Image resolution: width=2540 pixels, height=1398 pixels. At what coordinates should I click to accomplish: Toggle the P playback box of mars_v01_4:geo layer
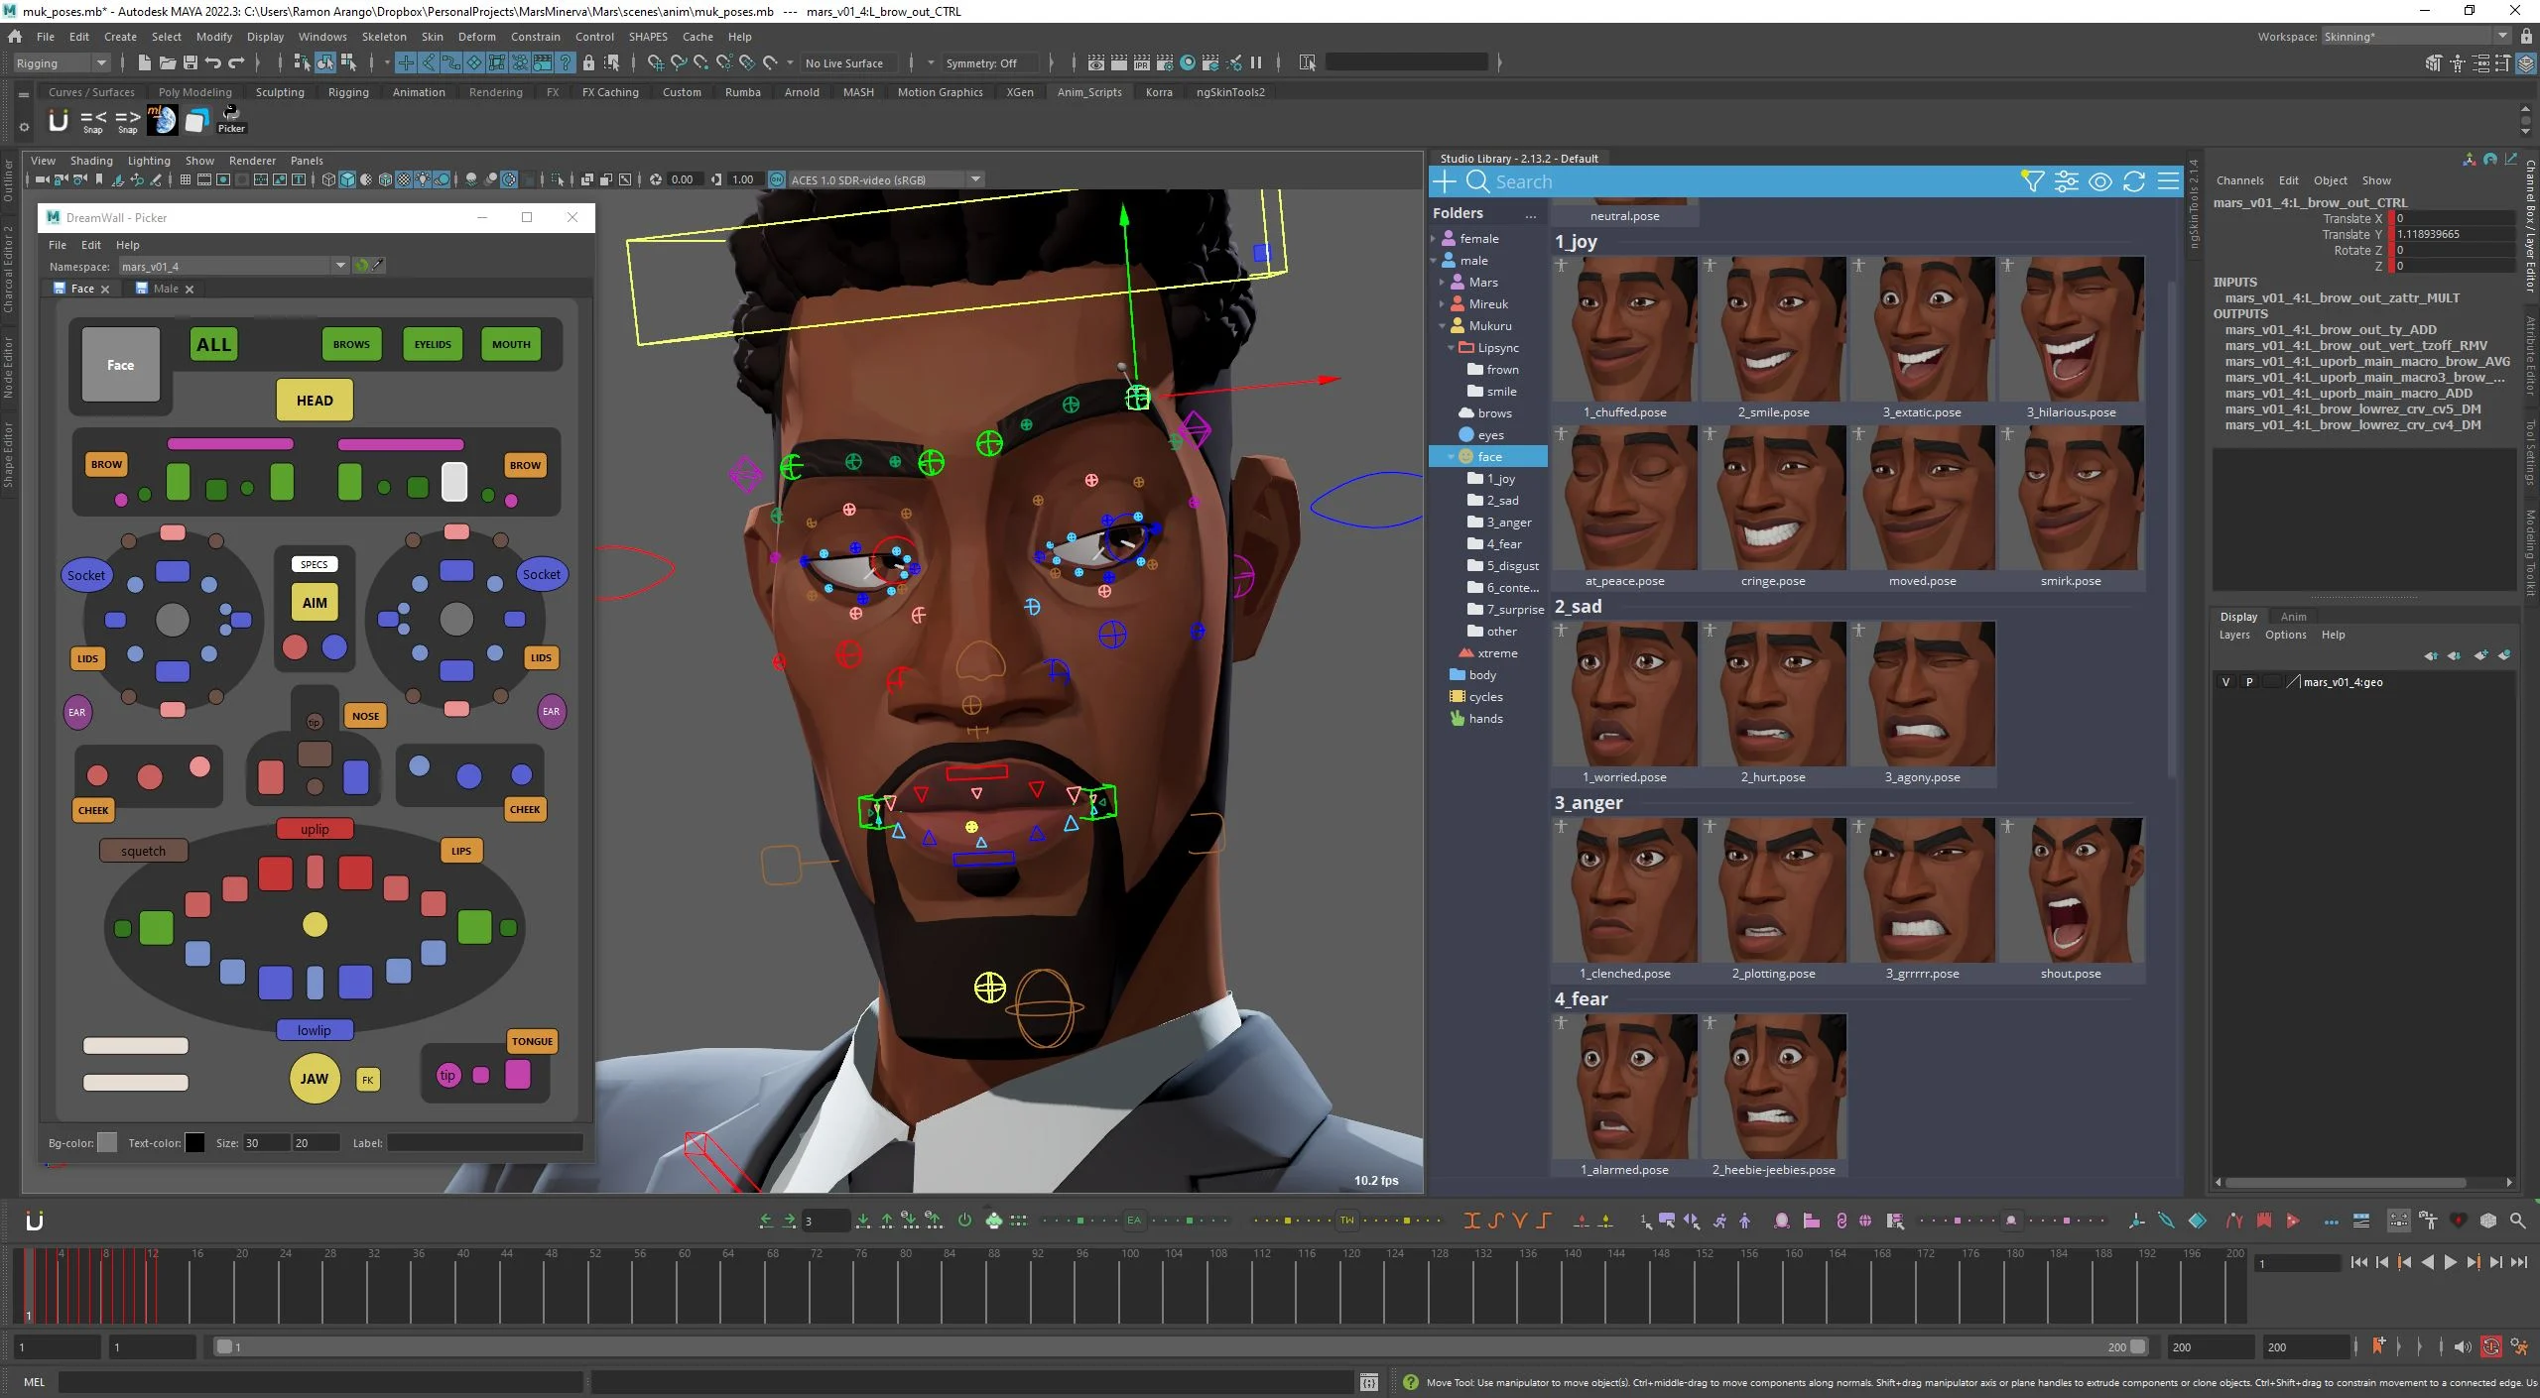2249,682
